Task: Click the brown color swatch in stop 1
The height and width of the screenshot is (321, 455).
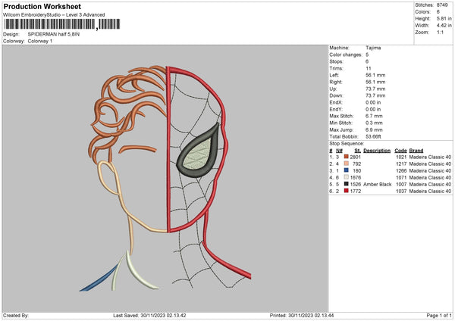Action: [x=346, y=156]
